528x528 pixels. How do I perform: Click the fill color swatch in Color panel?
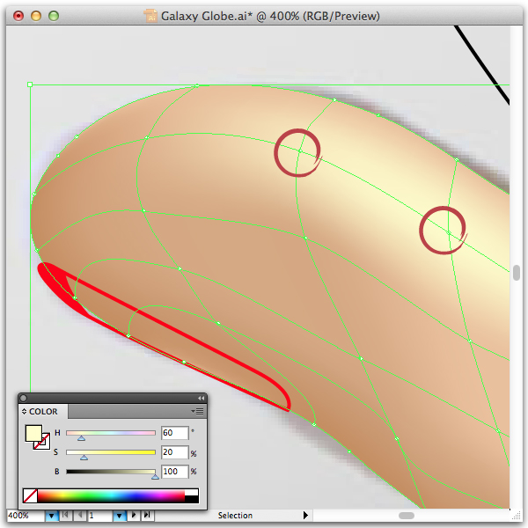(33, 433)
